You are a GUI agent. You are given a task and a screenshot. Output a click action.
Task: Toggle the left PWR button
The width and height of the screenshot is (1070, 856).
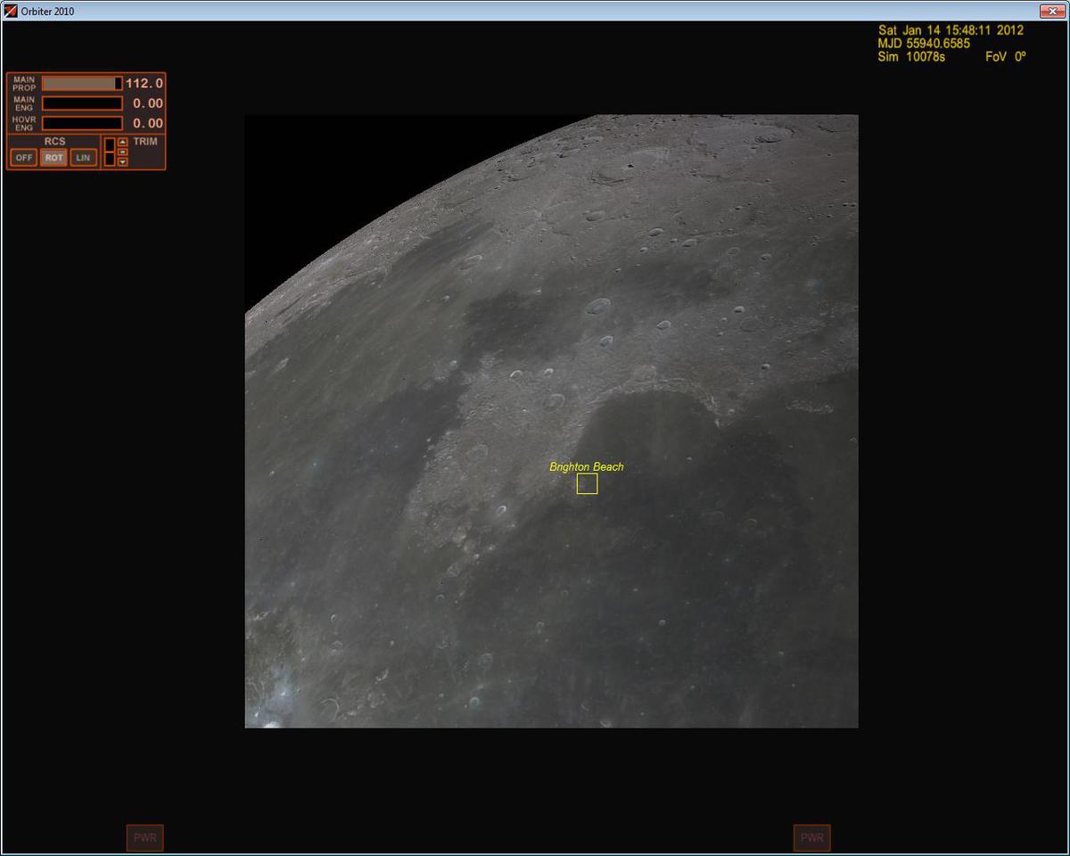pos(145,838)
